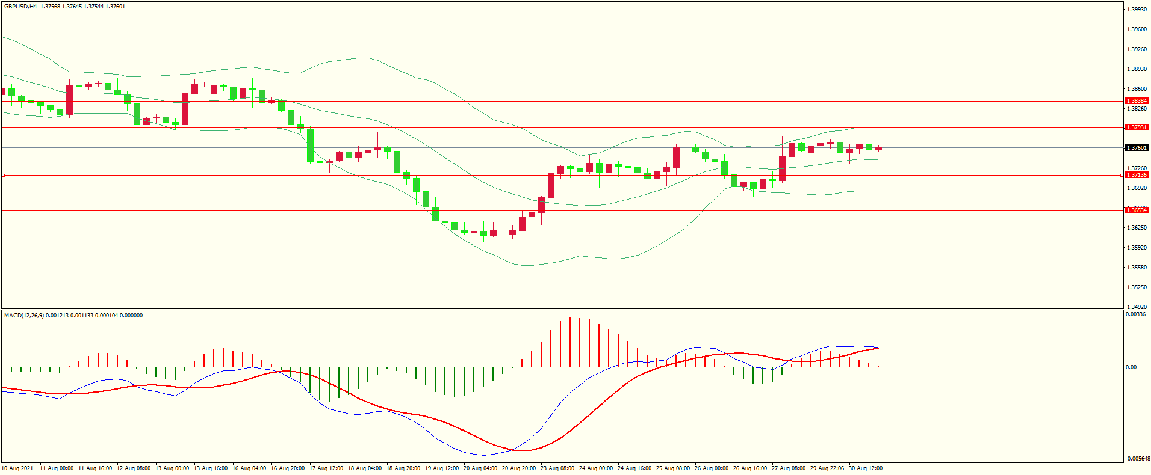Click the 1.34920 price axis label
Viewport: 1151px width, 475px height.
coord(1137,307)
